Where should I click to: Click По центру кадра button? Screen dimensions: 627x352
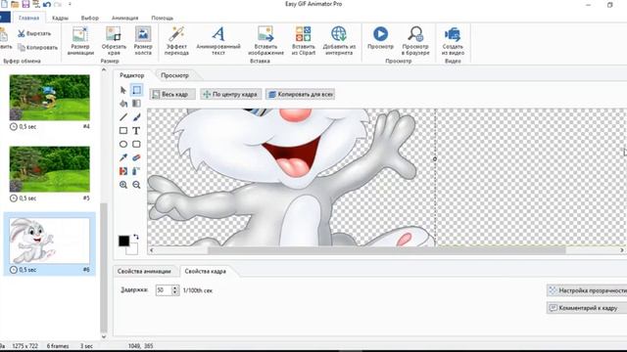pos(231,94)
